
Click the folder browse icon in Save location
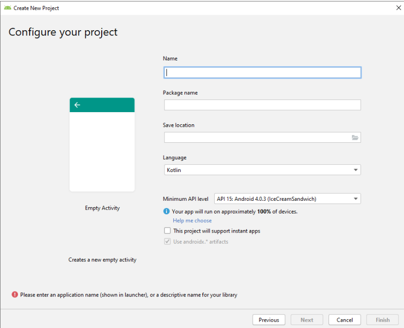pyautogui.click(x=355, y=138)
